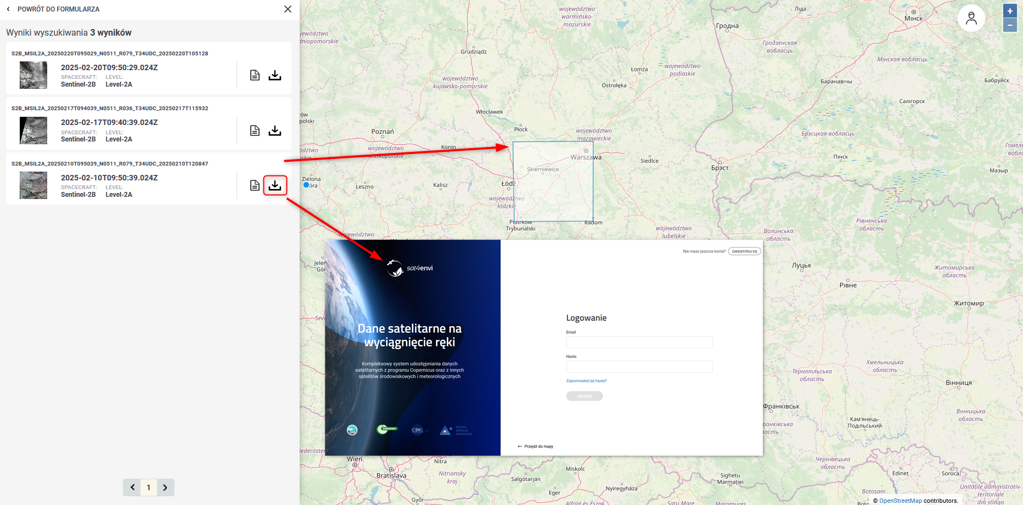Viewport: 1023px width, 505px height.
Task: Select page 1 in pagination
Action: click(149, 487)
